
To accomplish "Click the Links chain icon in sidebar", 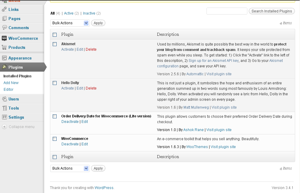I will point(4,9).
